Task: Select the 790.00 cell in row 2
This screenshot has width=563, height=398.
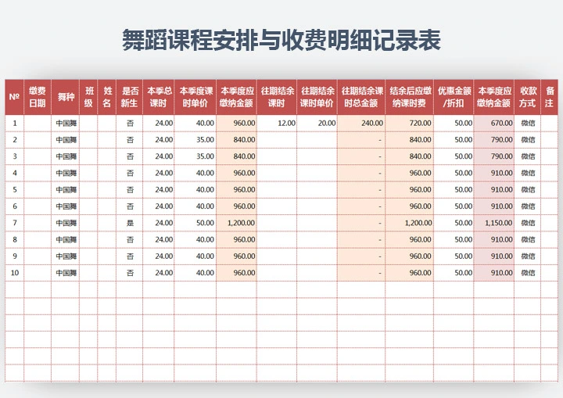Action: 494,140
